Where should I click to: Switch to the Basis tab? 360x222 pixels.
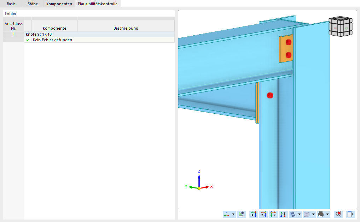[11, 4]
